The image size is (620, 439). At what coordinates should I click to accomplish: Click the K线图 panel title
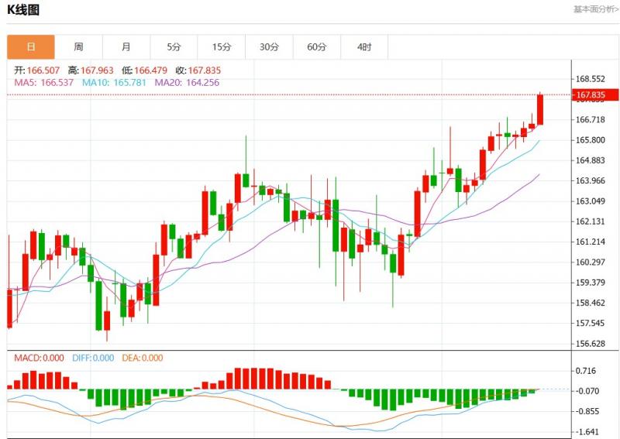pyautogui.click(x=23, y=10)
